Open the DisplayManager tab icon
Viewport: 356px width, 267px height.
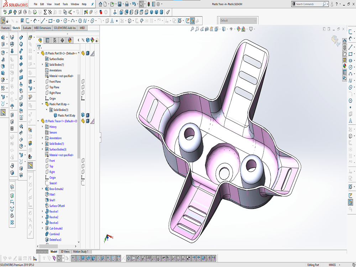pyautogui.click(x=70, y=41)
